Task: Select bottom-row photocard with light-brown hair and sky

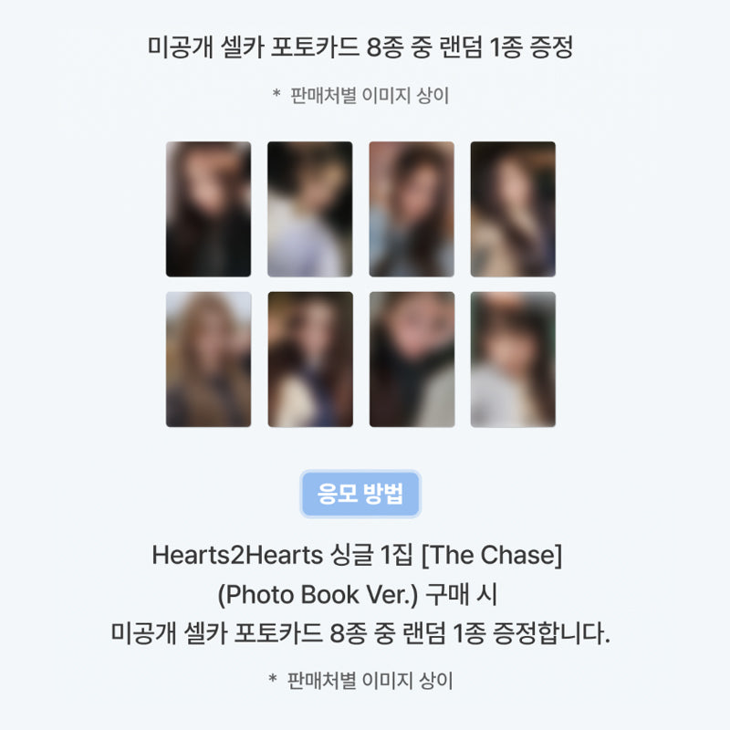Action: [x=208, y=360]
